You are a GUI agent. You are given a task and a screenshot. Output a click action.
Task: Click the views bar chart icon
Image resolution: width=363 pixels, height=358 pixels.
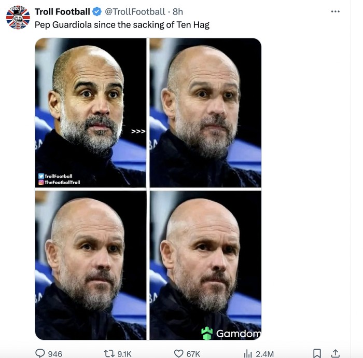click(x=248, y=353)
